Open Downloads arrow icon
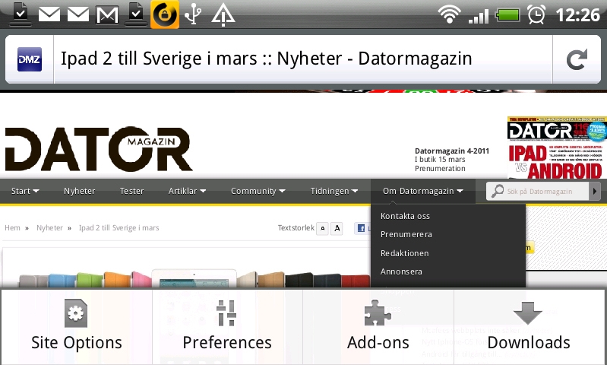 tap(528, 313)
